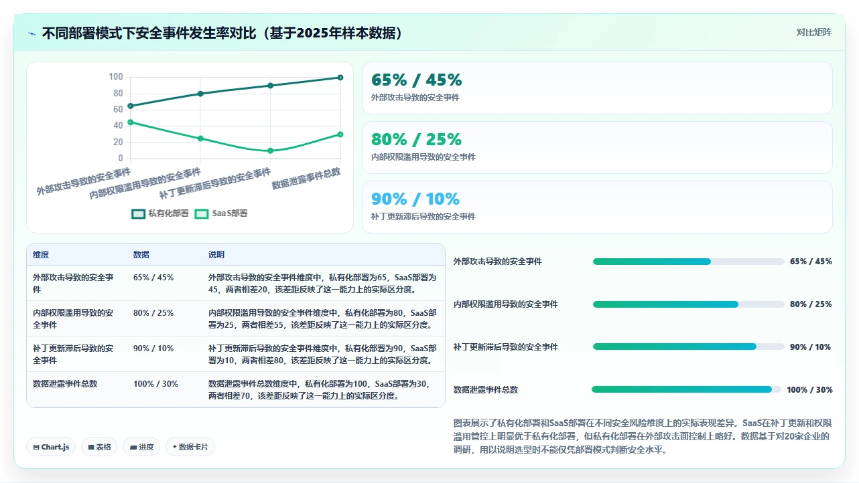
Task: Open the 80% / 25% stat card
Action: 597,147
